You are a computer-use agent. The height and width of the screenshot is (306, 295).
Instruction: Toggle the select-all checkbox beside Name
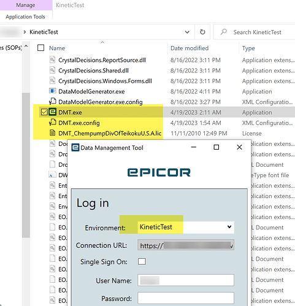coord(41,48)
